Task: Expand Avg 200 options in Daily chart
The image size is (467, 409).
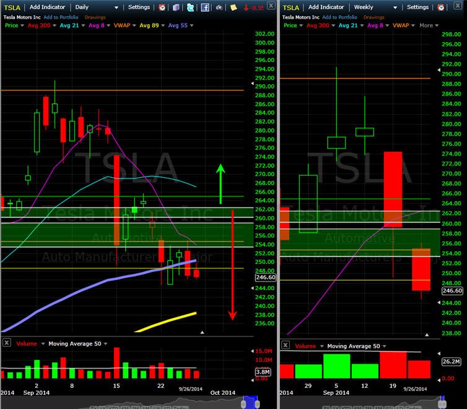Action: [x=55, y=25]
